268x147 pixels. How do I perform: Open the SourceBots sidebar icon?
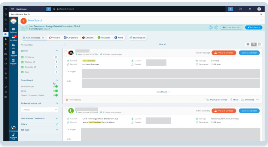point(13,38)
